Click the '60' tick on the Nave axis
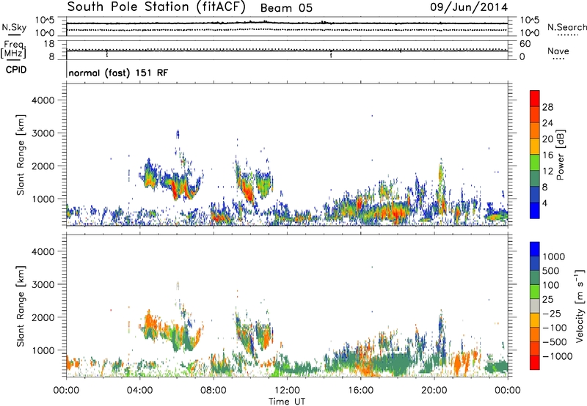The image size is (587, 406). (x=525, y=44)
